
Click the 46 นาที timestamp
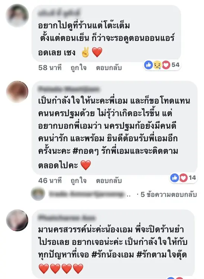coord(50,181)
